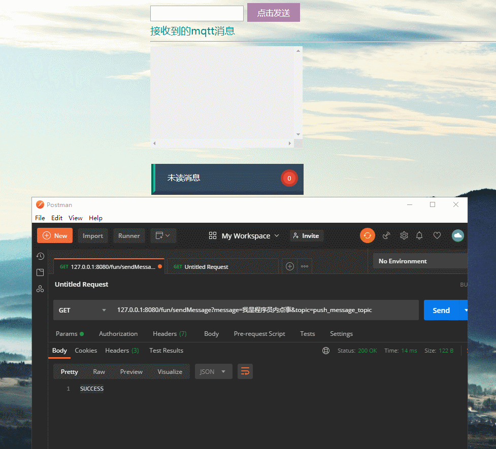This screenshot has height=449, width=496.
Task: Open the History sidebar icon
Action: [40, 256]
